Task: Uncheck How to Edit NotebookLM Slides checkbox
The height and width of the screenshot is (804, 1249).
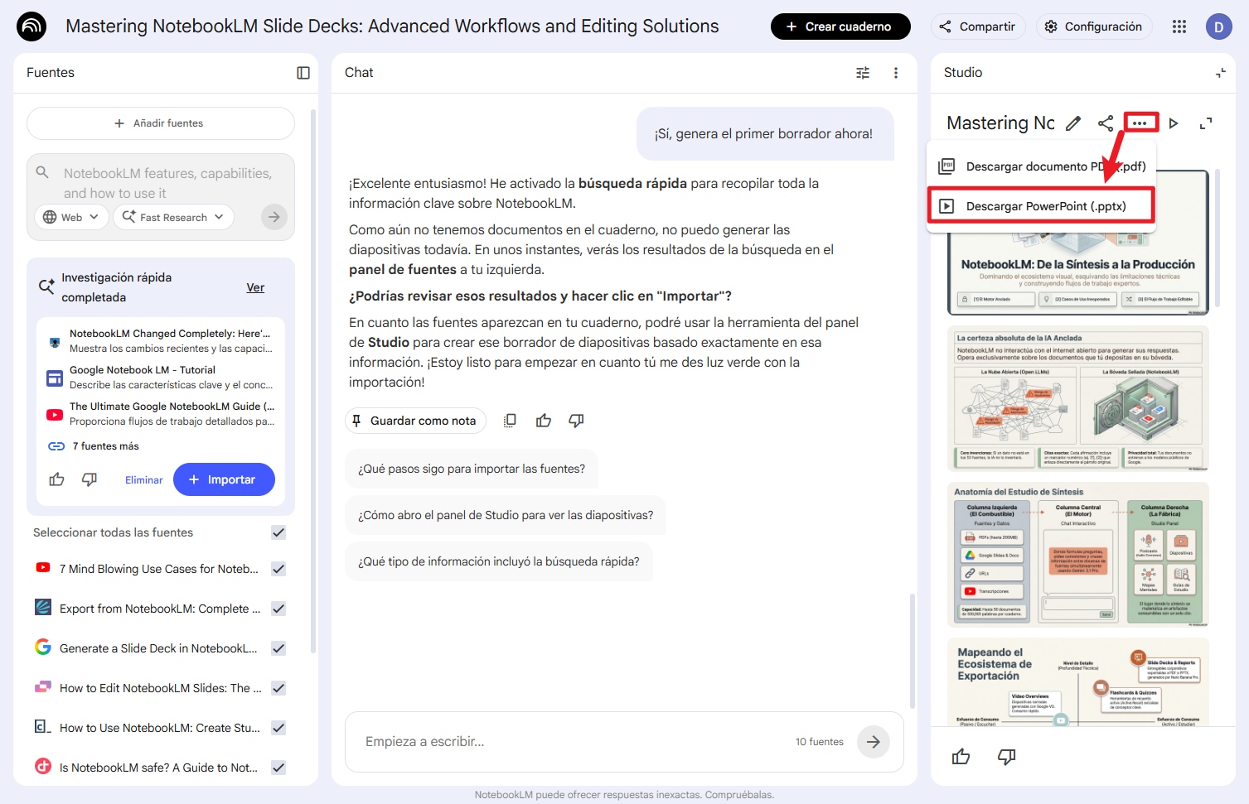Action: coord(278,688)
